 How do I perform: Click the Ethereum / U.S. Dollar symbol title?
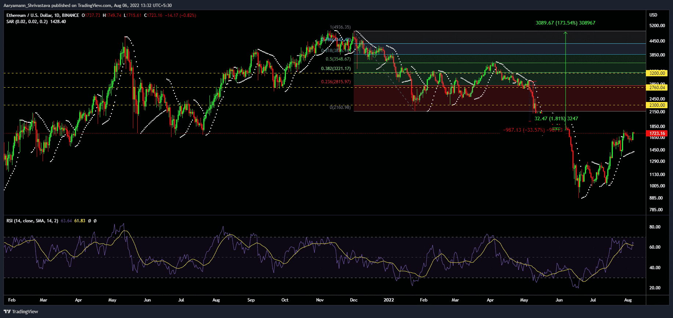tap(43, 15)
